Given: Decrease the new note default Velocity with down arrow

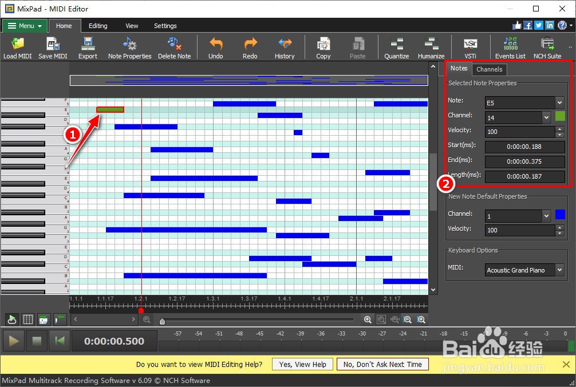Looking at the screenshot, I should (x=560, y=233).
